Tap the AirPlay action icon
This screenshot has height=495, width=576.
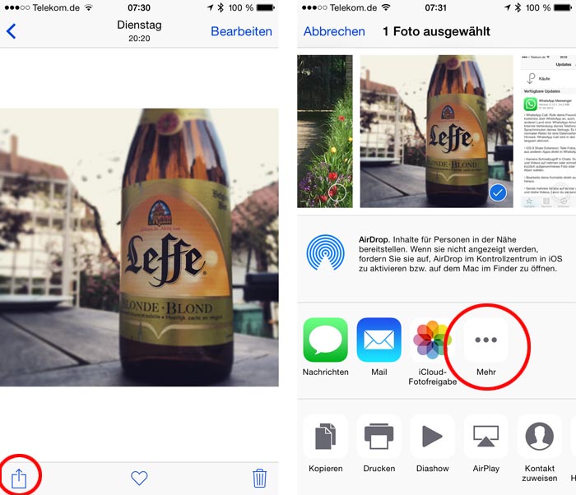point(486,437)
